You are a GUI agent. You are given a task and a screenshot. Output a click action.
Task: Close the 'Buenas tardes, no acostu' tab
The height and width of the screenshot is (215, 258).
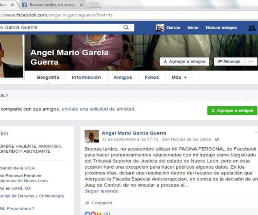point(81,5)
